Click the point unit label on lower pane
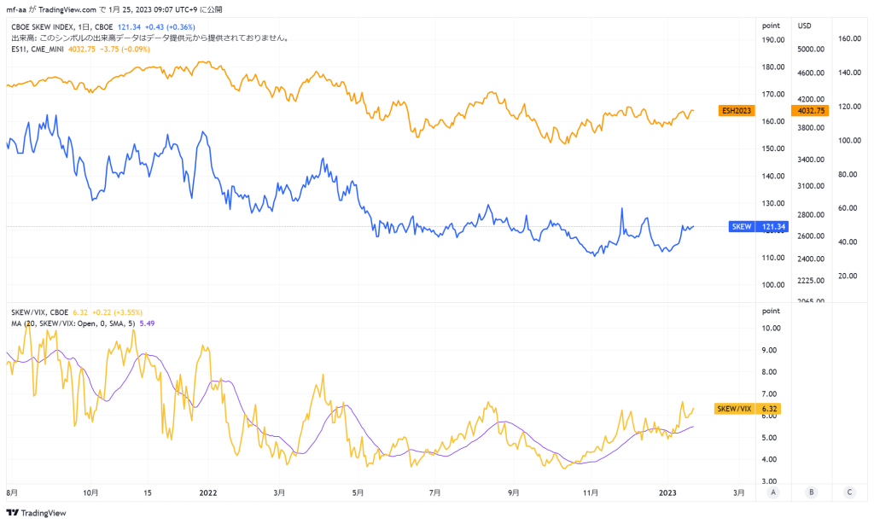The width and height of the screenshot is (874, 524). tap(771, 311)
